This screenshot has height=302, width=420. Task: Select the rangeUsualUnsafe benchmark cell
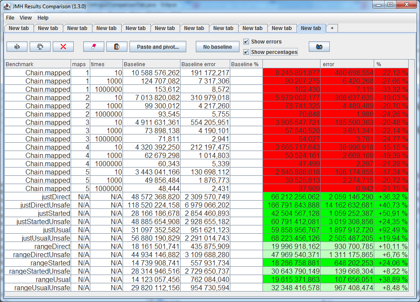point(38,288)
